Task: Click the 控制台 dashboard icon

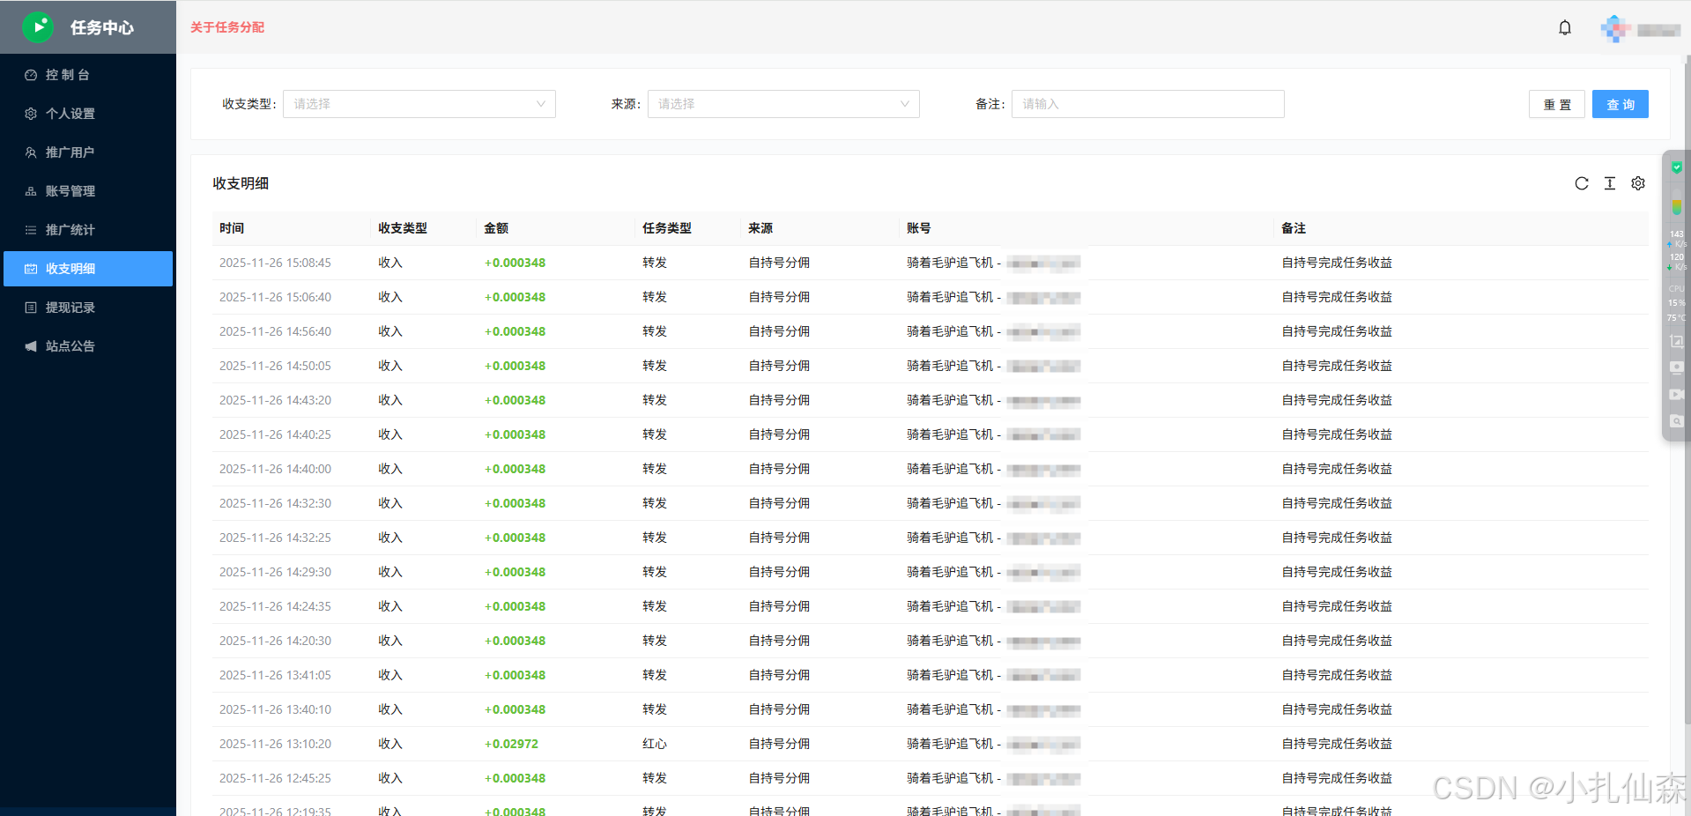Action: click(31, 75)
